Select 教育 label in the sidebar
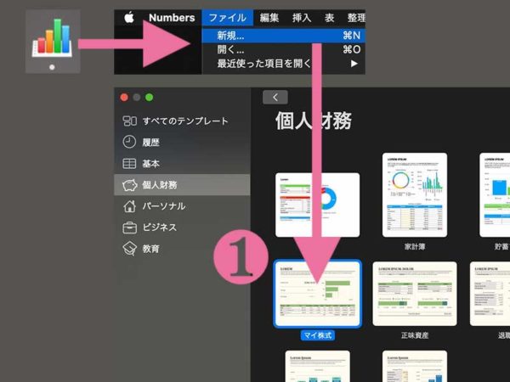510x382 pixels. 151,249
